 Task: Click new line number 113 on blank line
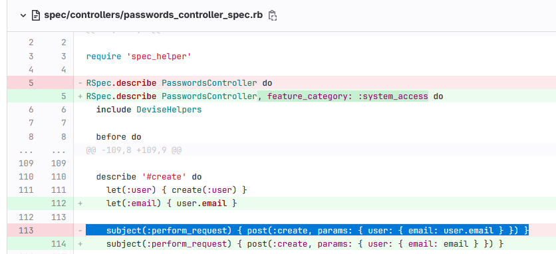(59, 217)
